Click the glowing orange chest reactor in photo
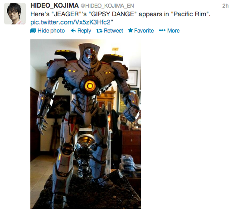 [90, 86]
